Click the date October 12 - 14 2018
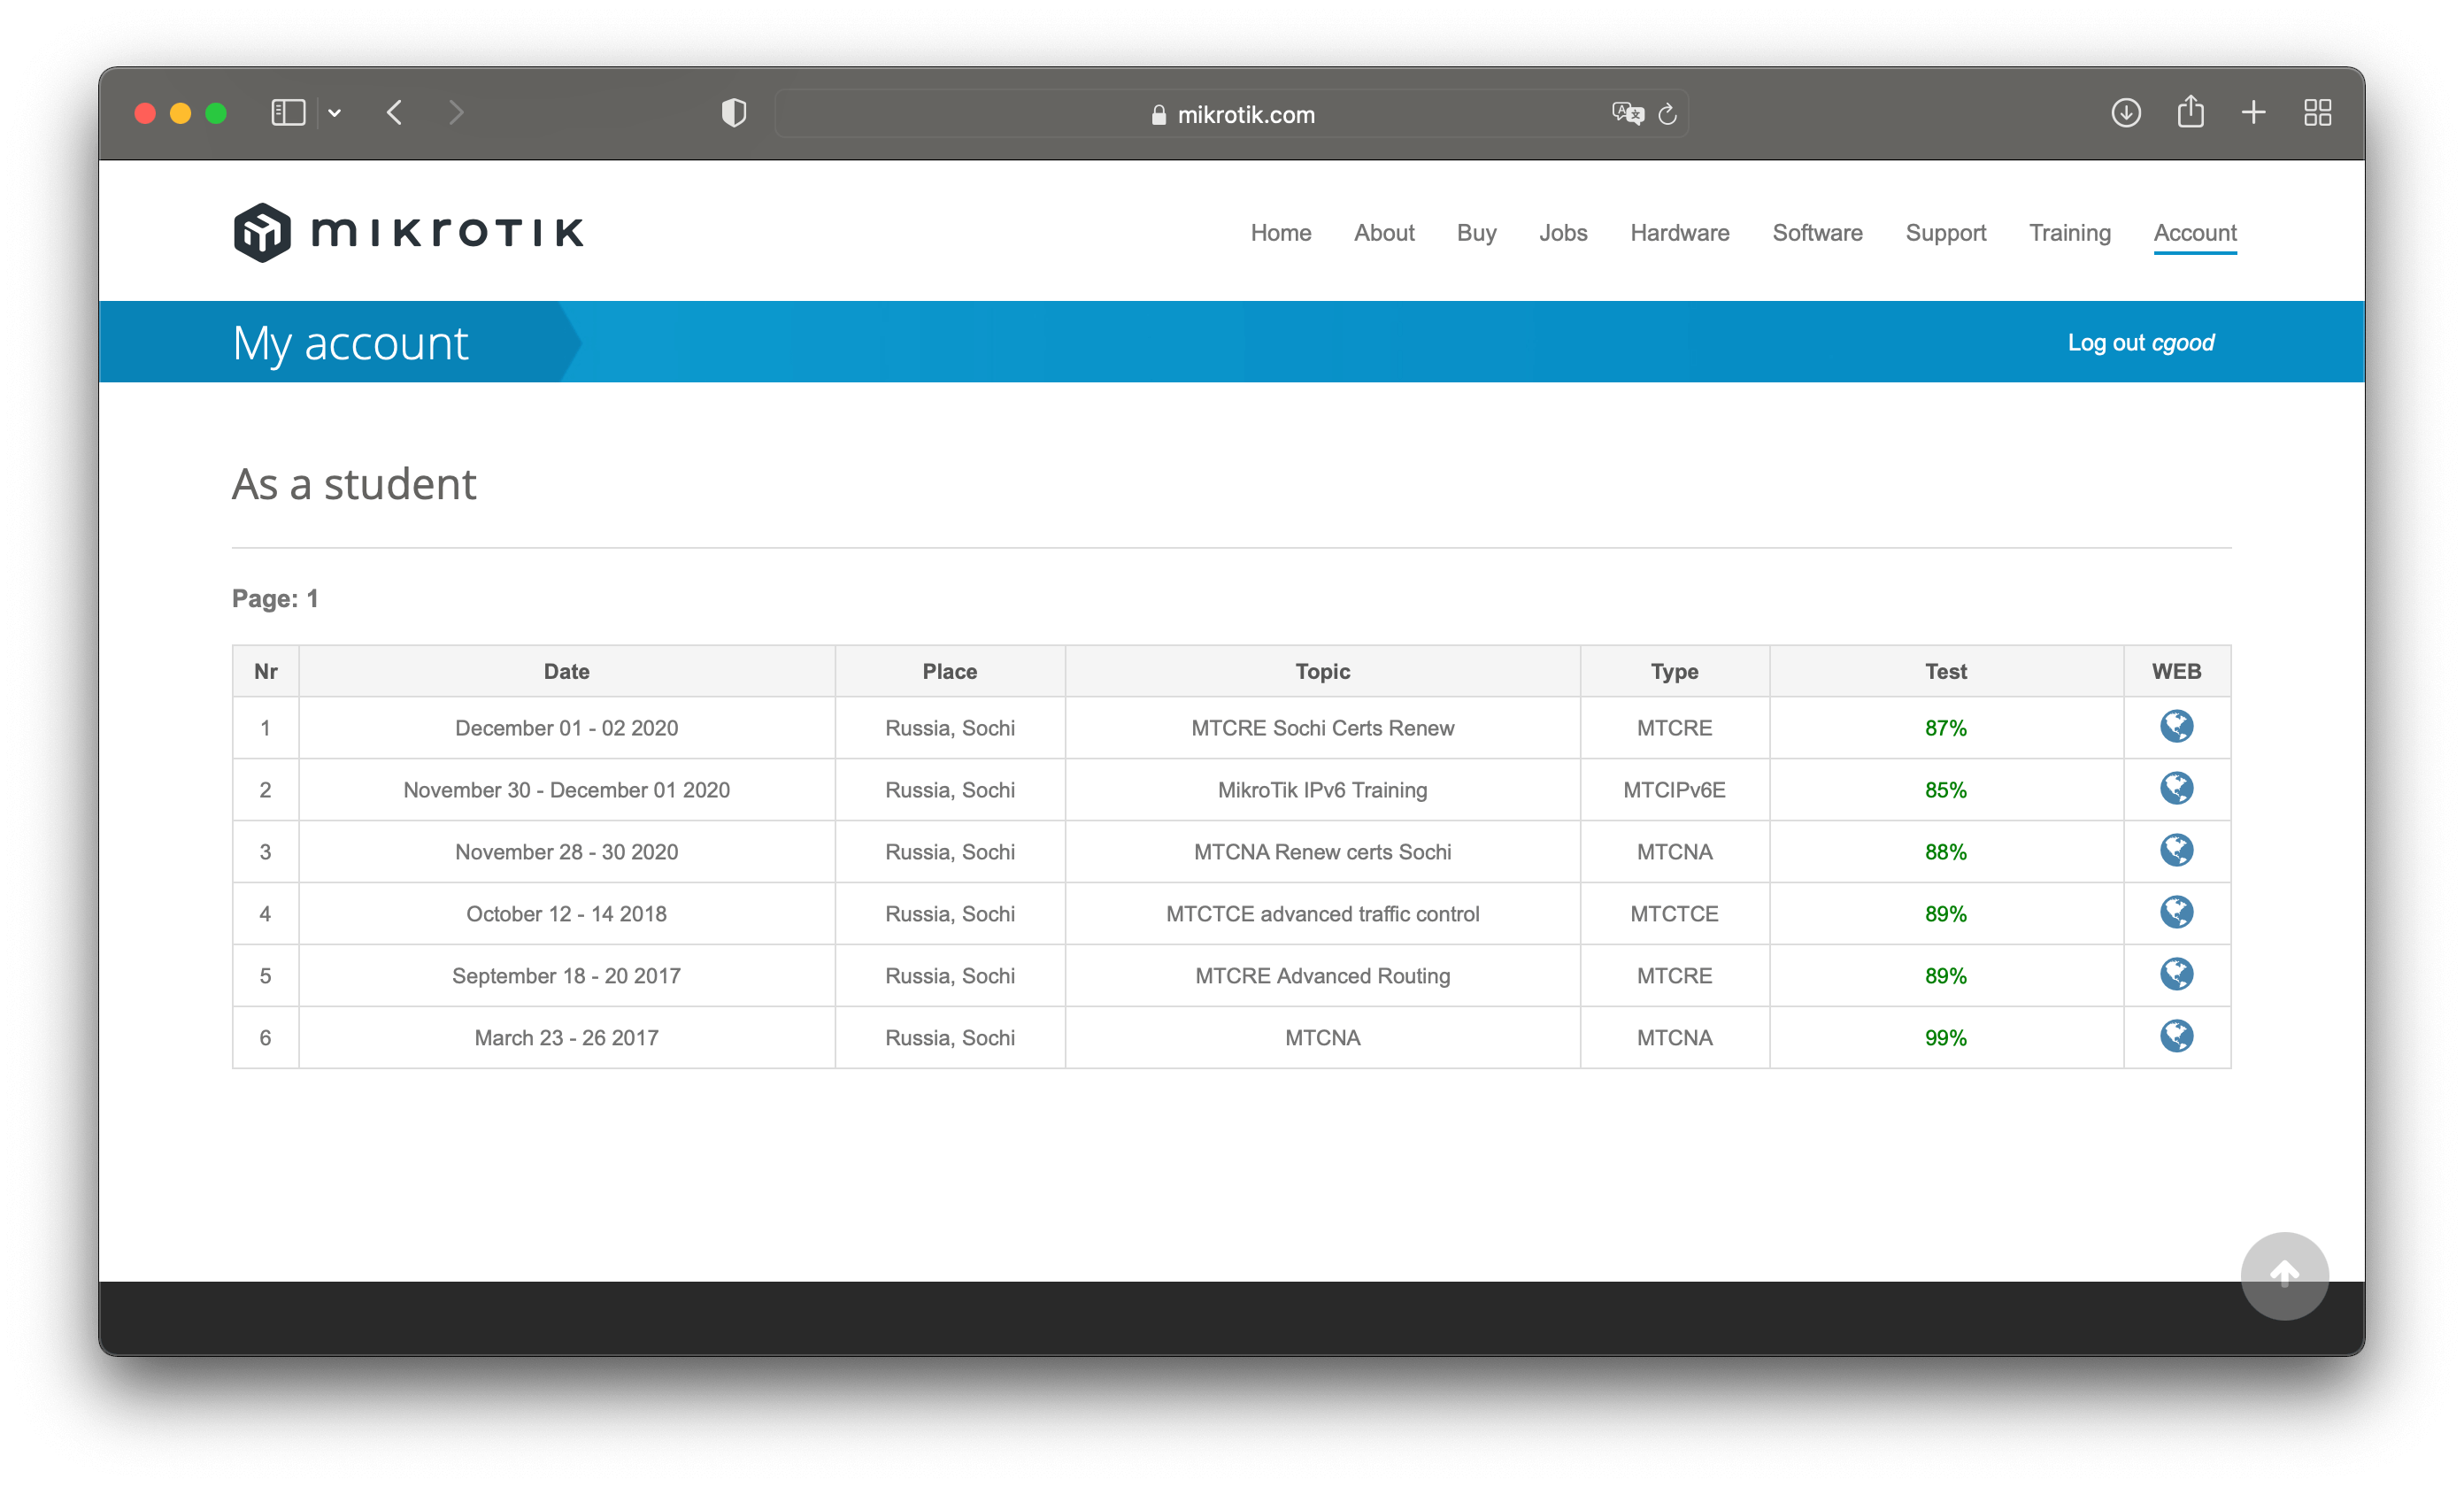The image size is (2464, 1487). [566, 914]
